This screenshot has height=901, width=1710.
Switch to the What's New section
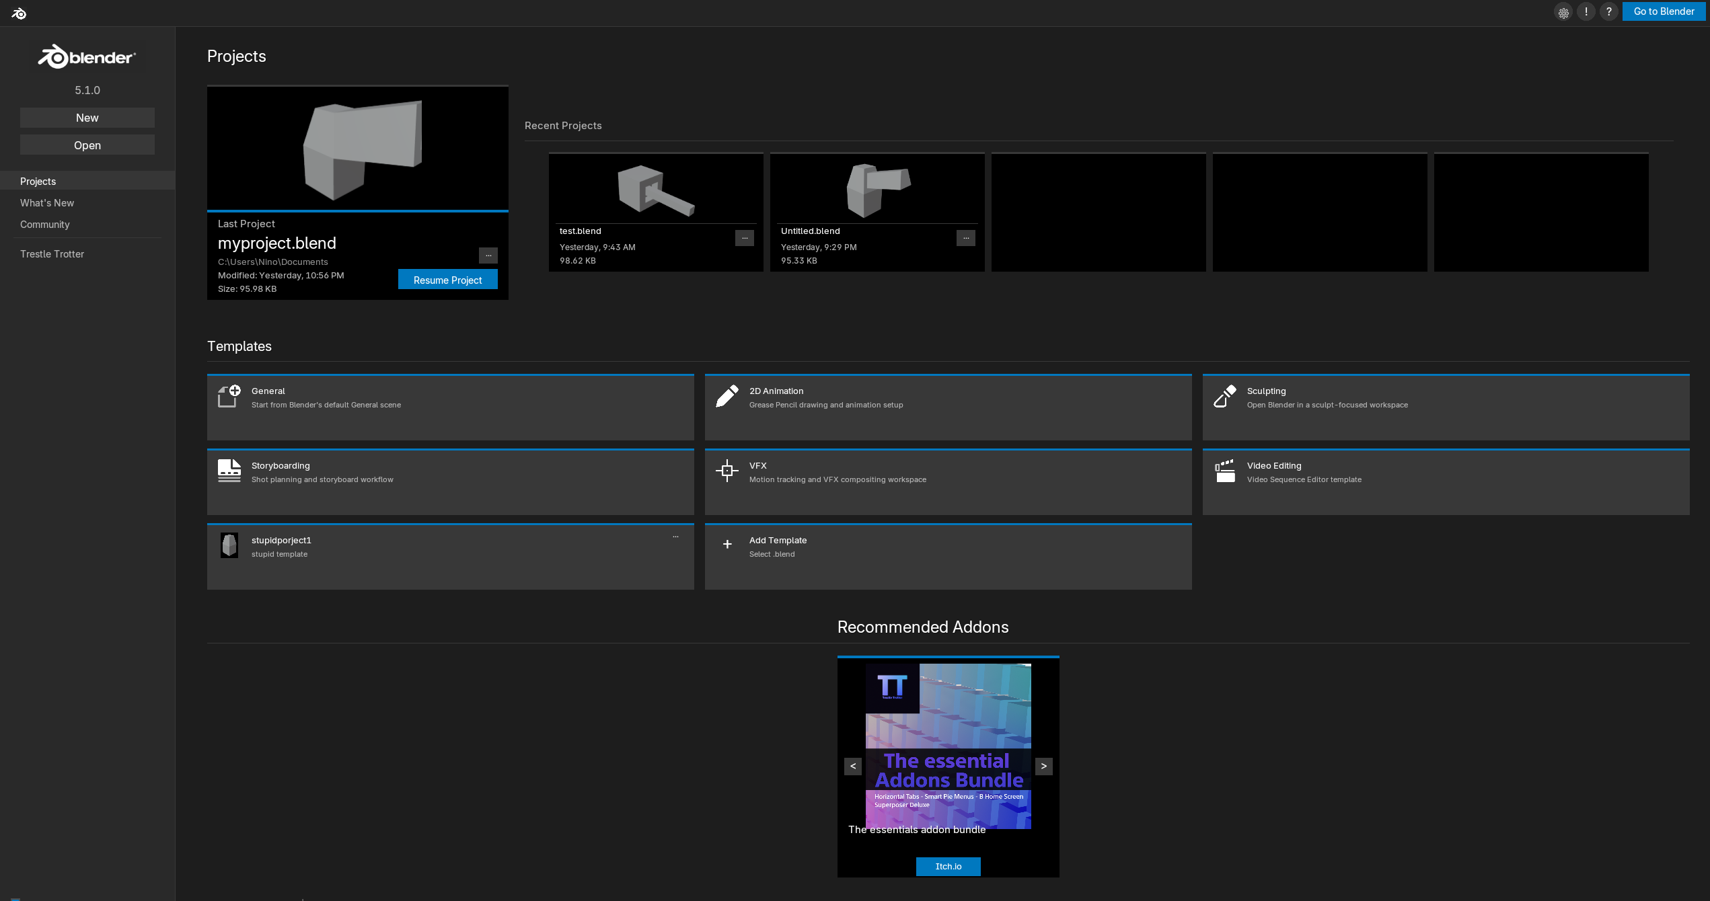coord(47,202)
